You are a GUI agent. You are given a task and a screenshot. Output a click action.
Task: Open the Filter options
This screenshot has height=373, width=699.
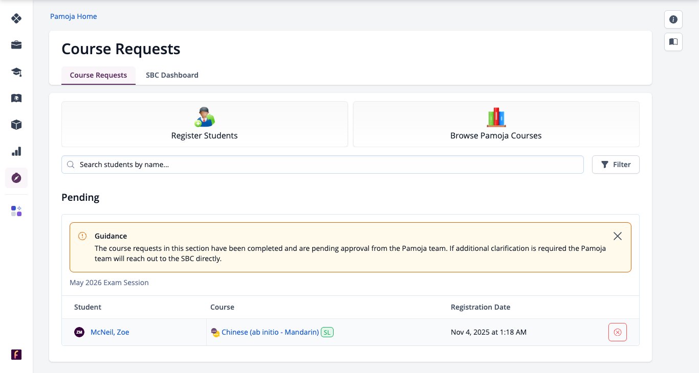616,165
